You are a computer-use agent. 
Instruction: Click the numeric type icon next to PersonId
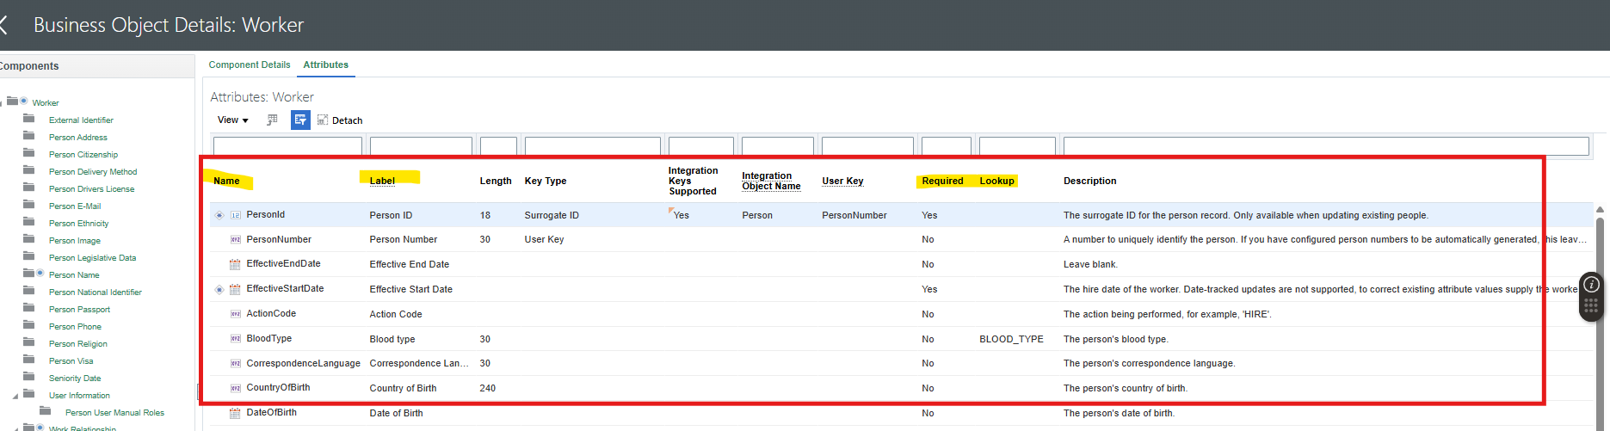click(x=235, y=215)
